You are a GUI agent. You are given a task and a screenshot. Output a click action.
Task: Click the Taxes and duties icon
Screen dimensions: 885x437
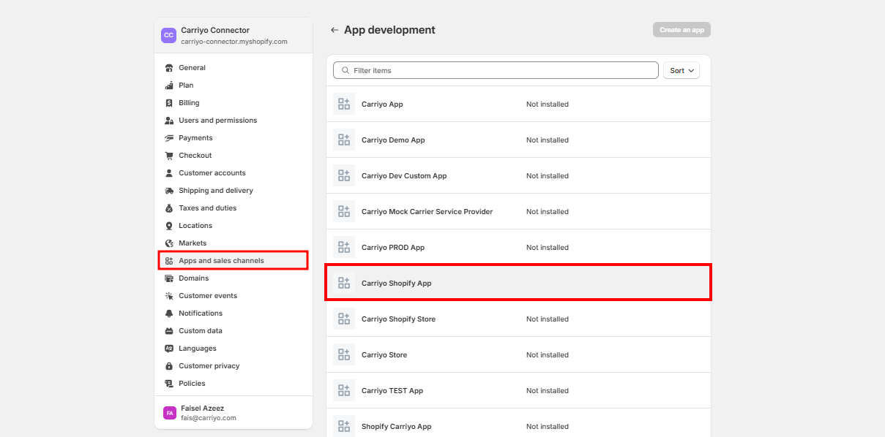[169, 208]
